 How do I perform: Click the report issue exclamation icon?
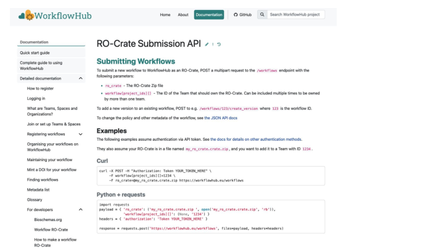[x=213, y=44]
